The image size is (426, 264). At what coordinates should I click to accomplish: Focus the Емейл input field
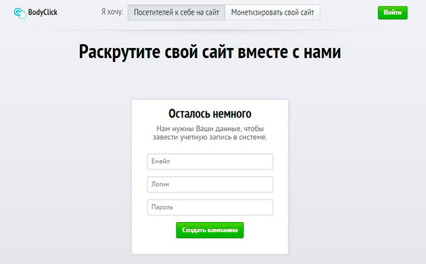tap(210, 161)
